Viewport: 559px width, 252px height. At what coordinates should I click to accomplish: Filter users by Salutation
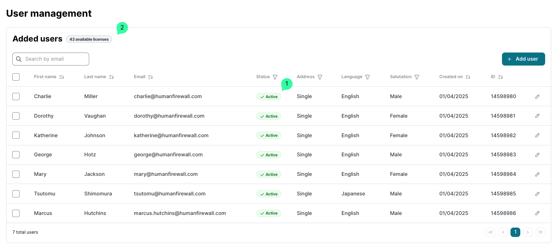point(417,77)
